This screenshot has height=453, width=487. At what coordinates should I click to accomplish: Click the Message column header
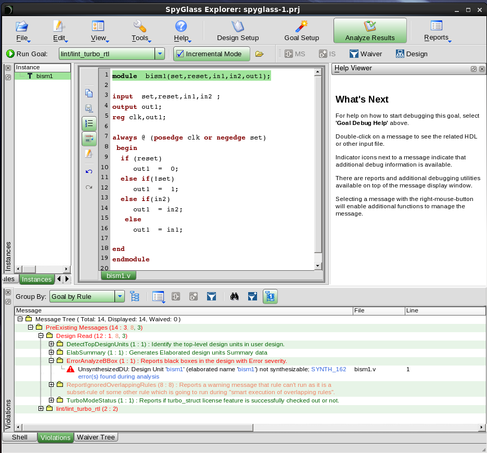click(184, 310)
